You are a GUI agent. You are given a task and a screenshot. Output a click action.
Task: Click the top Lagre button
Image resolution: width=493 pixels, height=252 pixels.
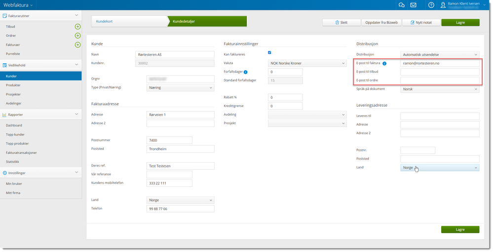pyautogui.click(x=460, y=23)
